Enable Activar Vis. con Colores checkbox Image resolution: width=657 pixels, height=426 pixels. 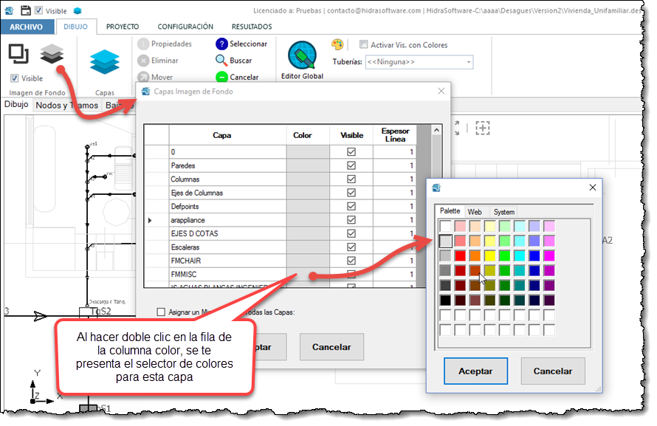point(363,45)
